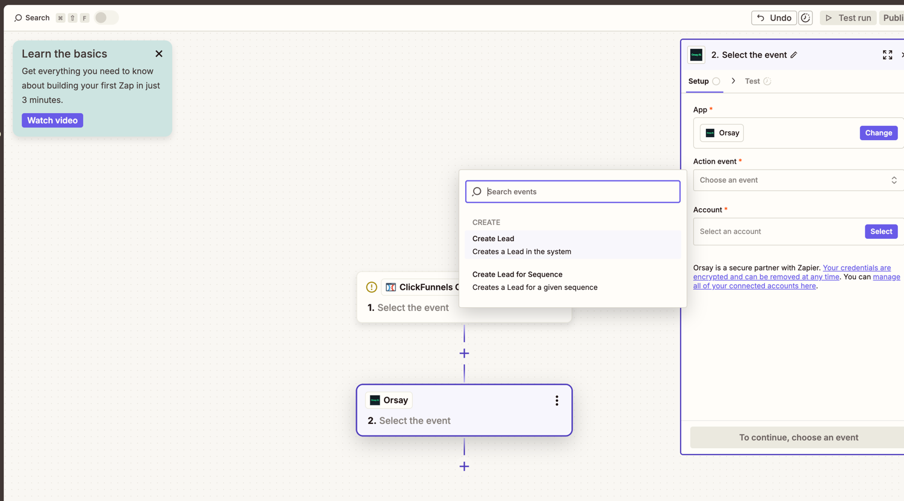Flip the toggle switch beside Search shortcuts

tap(106, 18)
